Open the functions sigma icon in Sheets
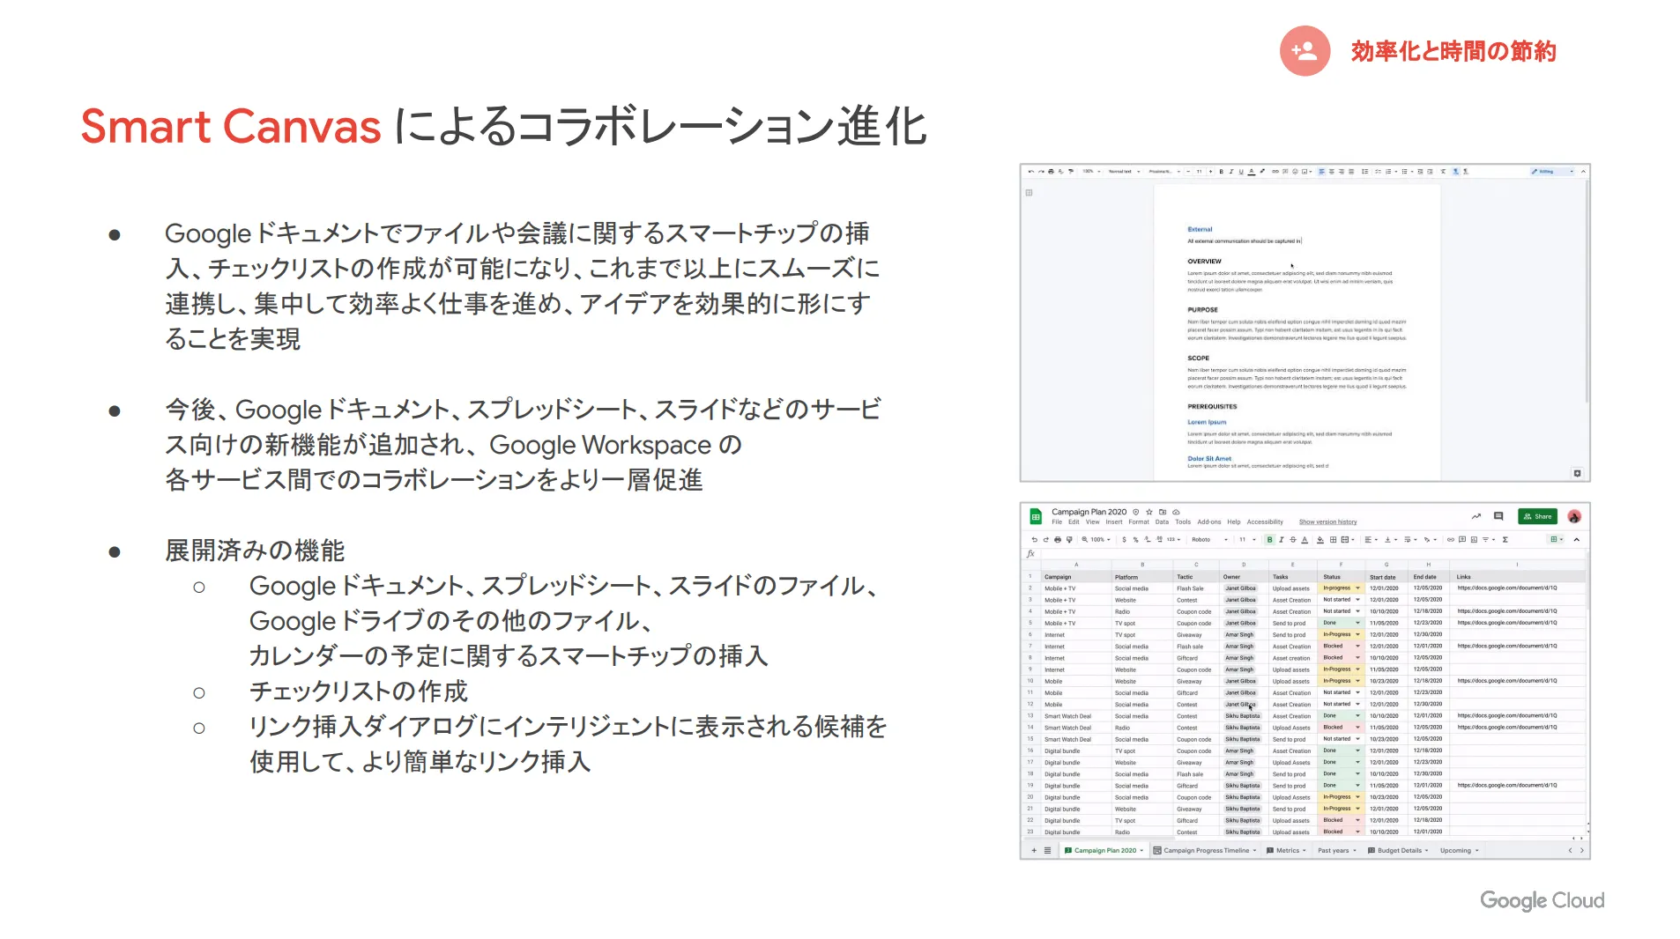Viewport: 1680px width, 939px height. pos(1505,539)
